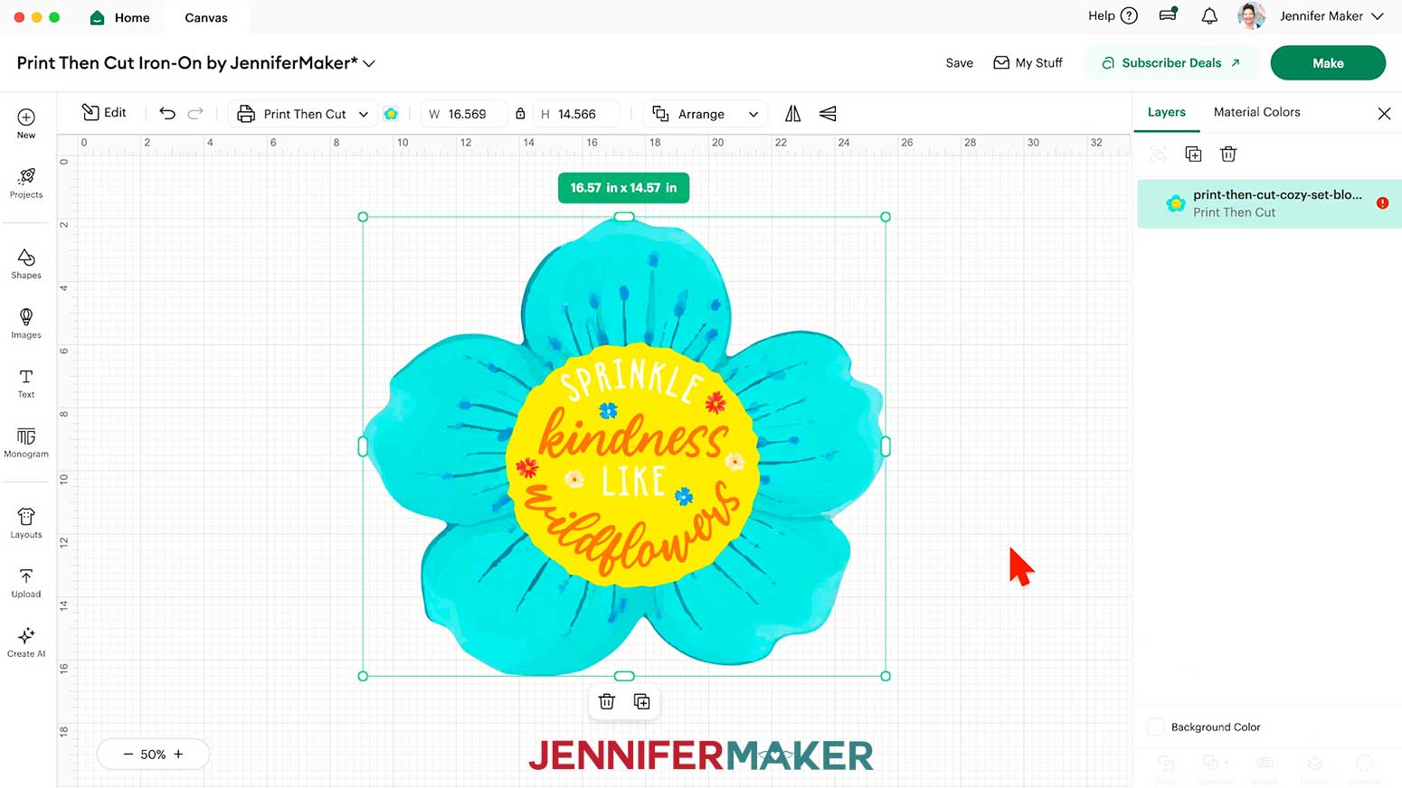Open the Images library
The width and height of the screenshot is (1402, 788).
pos(26,323)
